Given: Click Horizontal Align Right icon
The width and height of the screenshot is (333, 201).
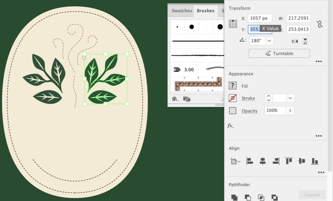Looking at the screenshot, I should pos(276,161).
